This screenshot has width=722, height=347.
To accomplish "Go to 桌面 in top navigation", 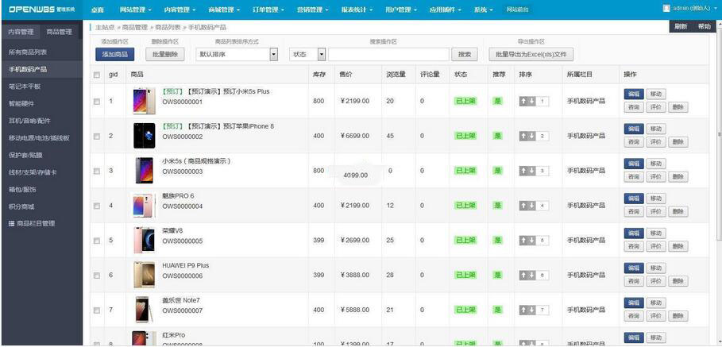I will click(98, 10).
